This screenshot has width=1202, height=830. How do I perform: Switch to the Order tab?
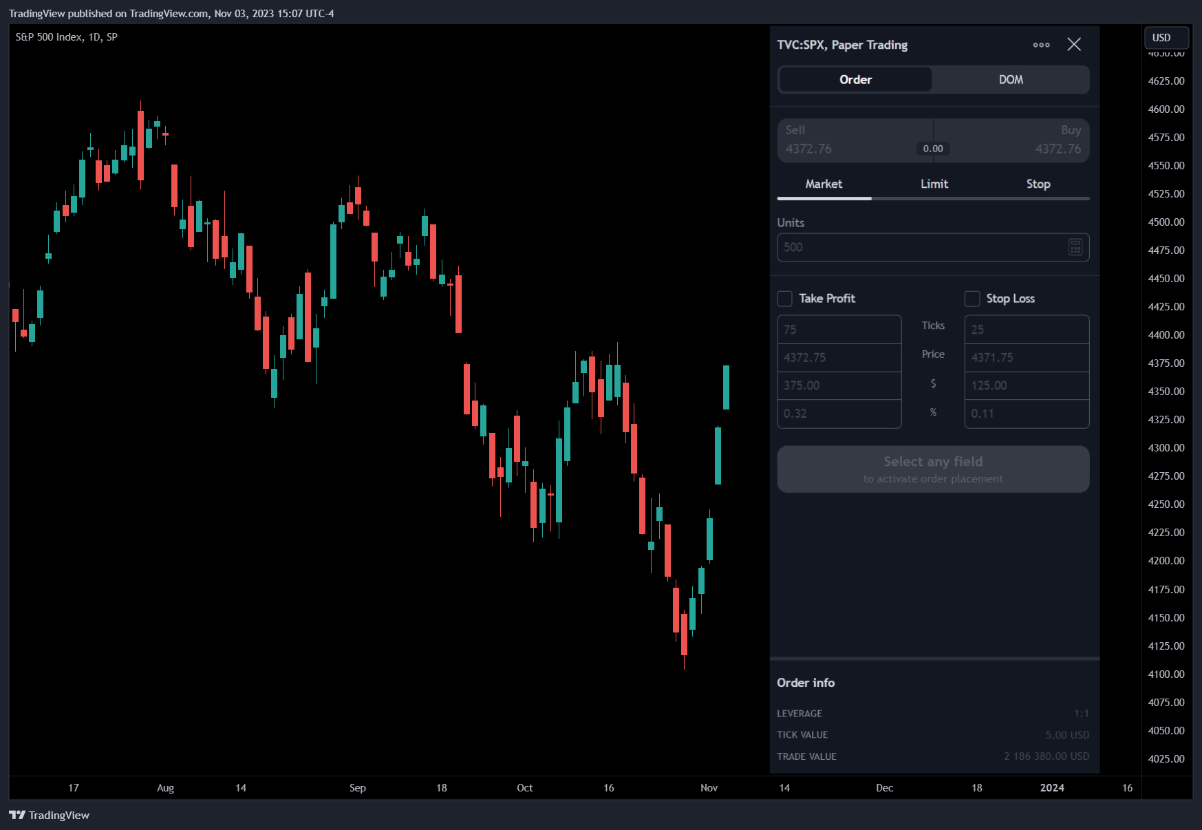point(855,80)
